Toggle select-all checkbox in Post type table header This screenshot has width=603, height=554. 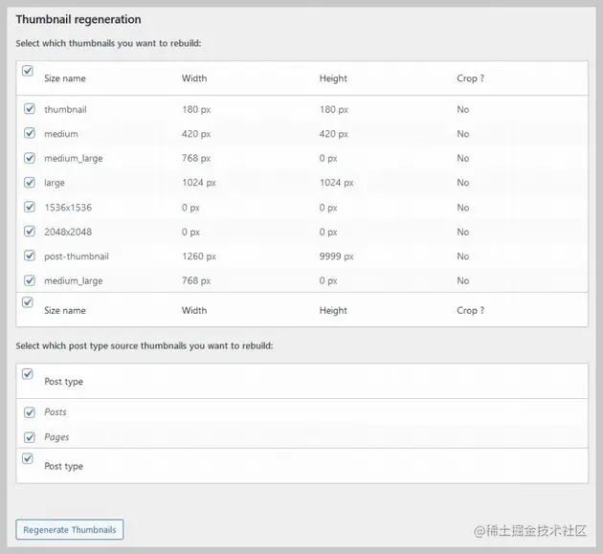28,374
